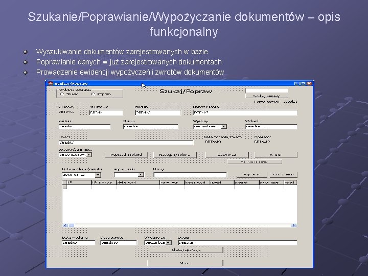Click the last button in the date picker row

(x=284, y=175)
